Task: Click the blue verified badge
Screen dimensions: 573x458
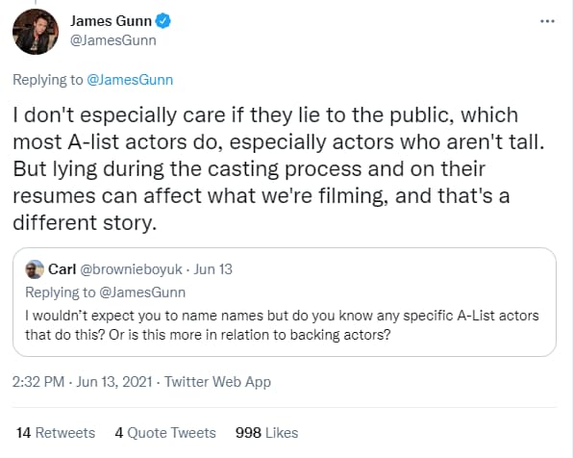Action: tap(163, 21)
